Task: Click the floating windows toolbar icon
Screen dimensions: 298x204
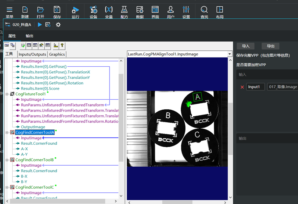Action: point(13,45)
